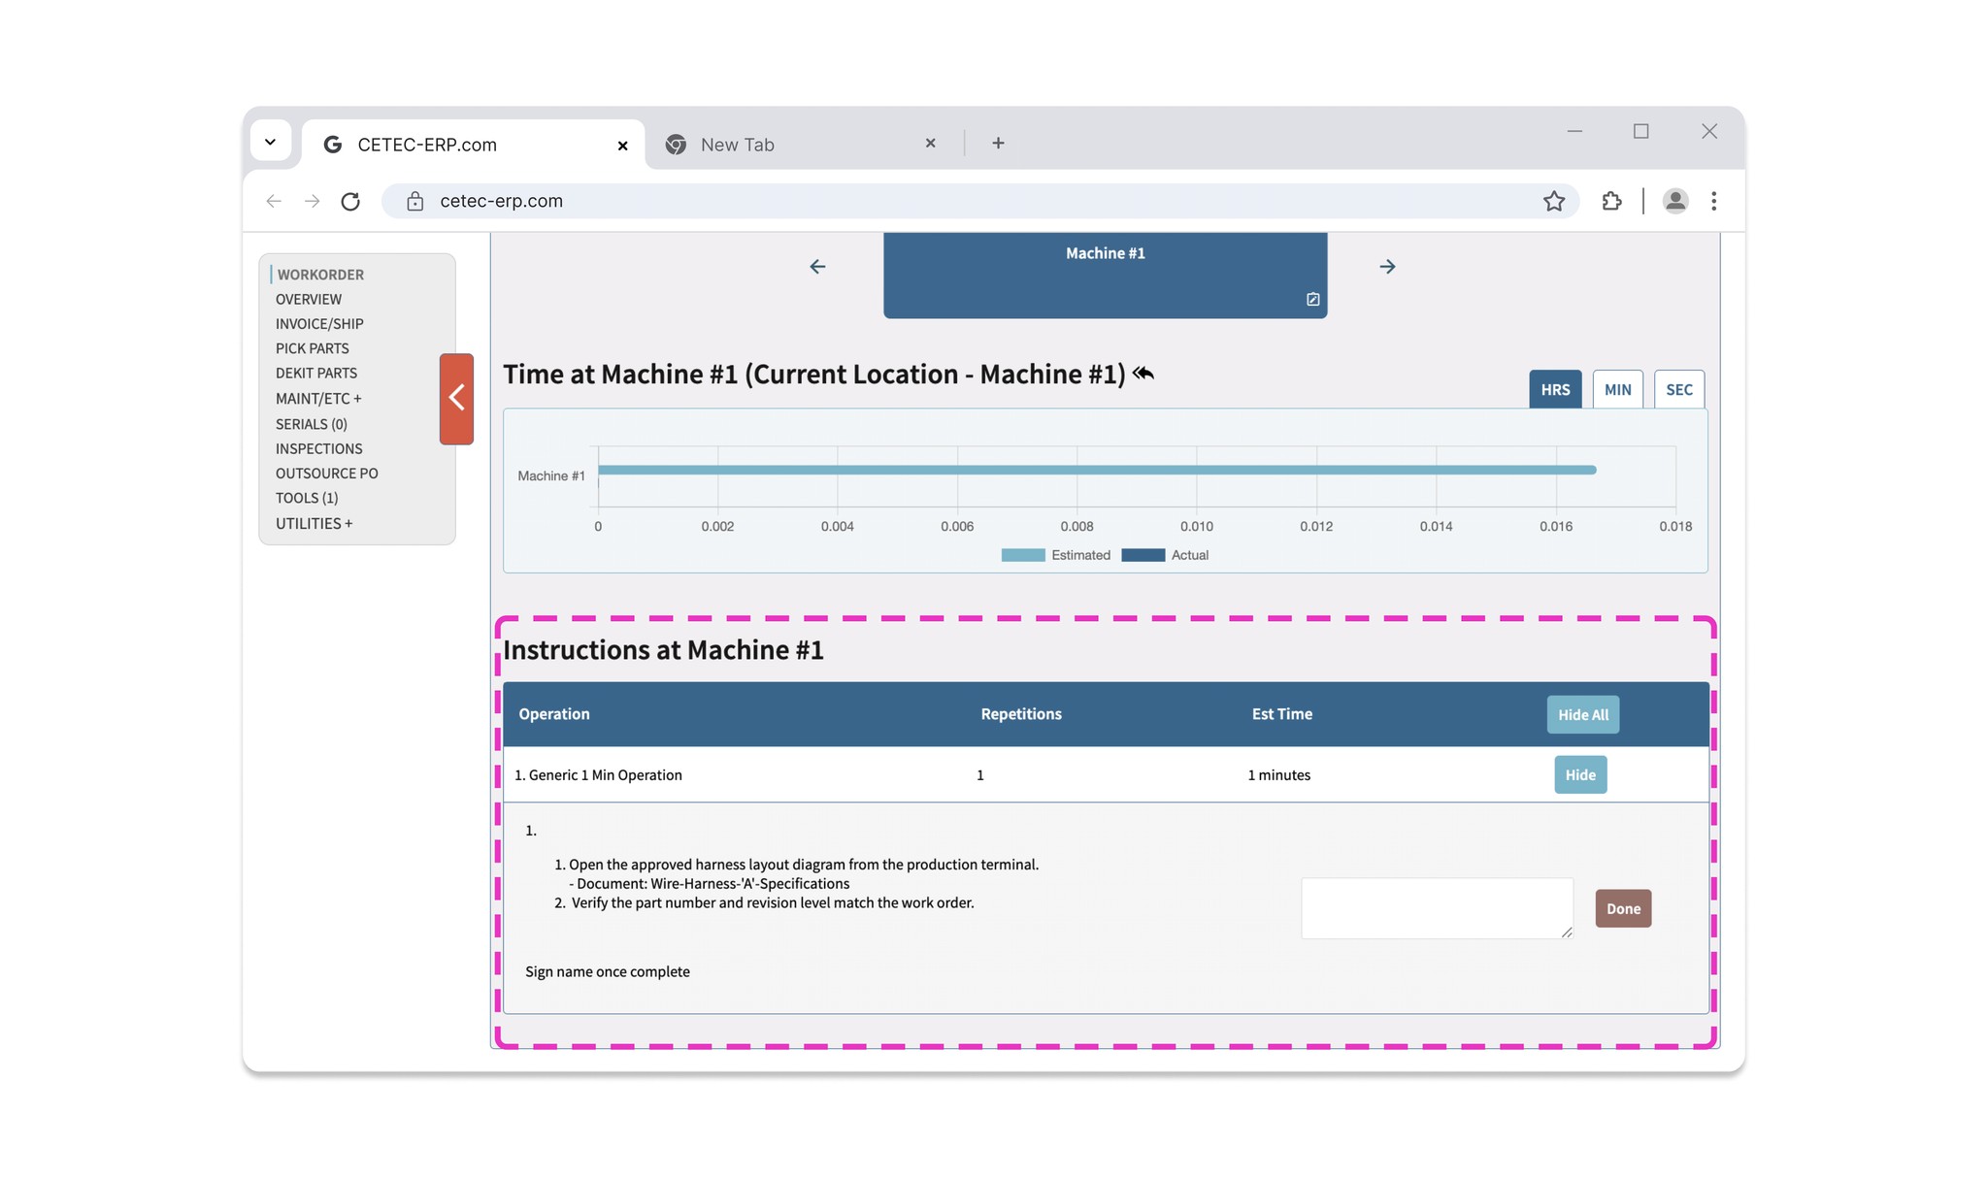Go to next location with right arrow
The width and height of the screenshot is (1988, 1178).
click(1387, 267)
